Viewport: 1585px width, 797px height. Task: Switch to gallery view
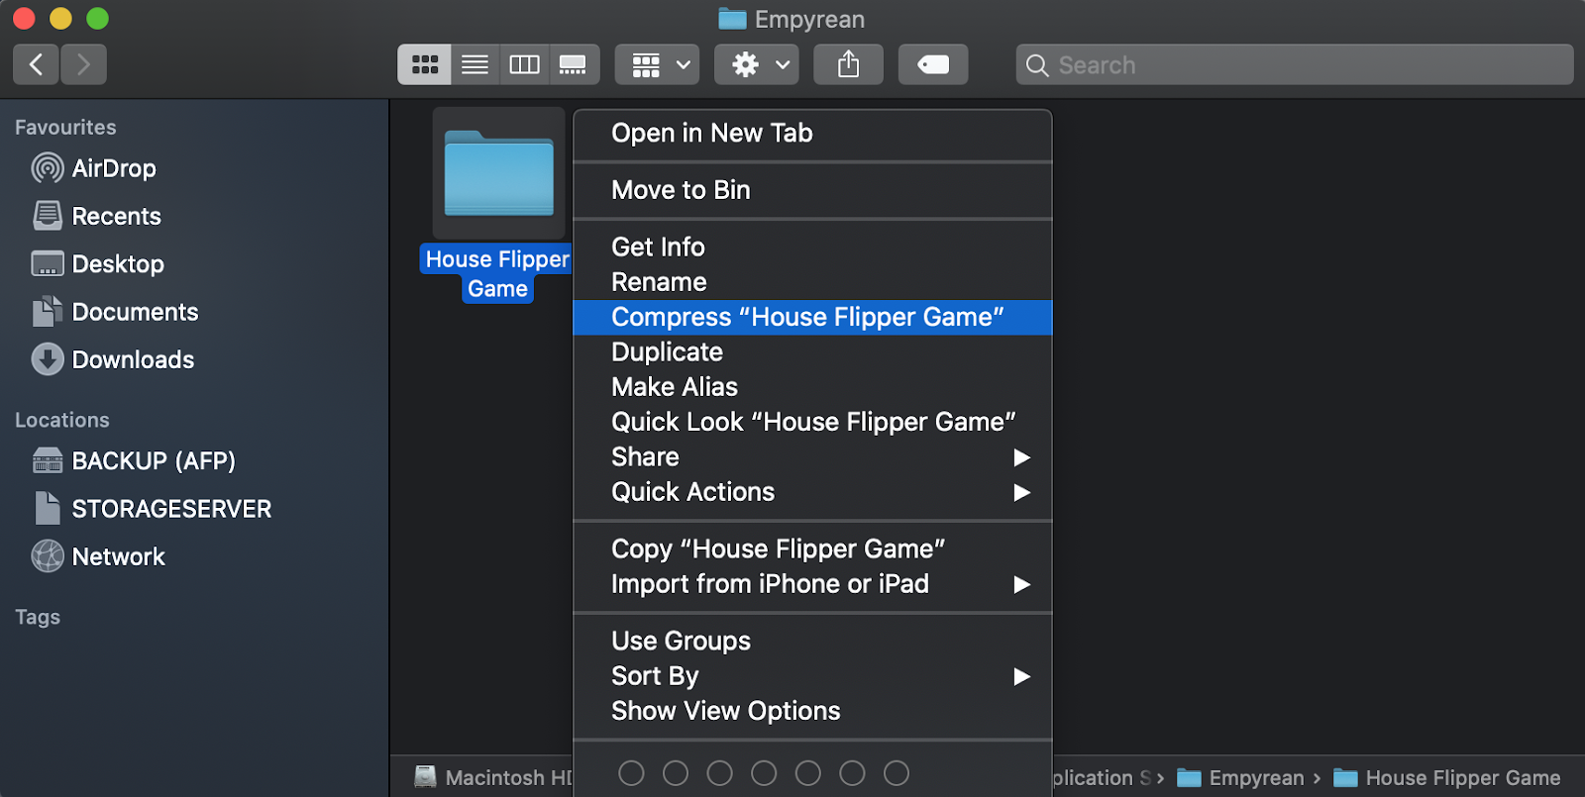tap(573, 65)
